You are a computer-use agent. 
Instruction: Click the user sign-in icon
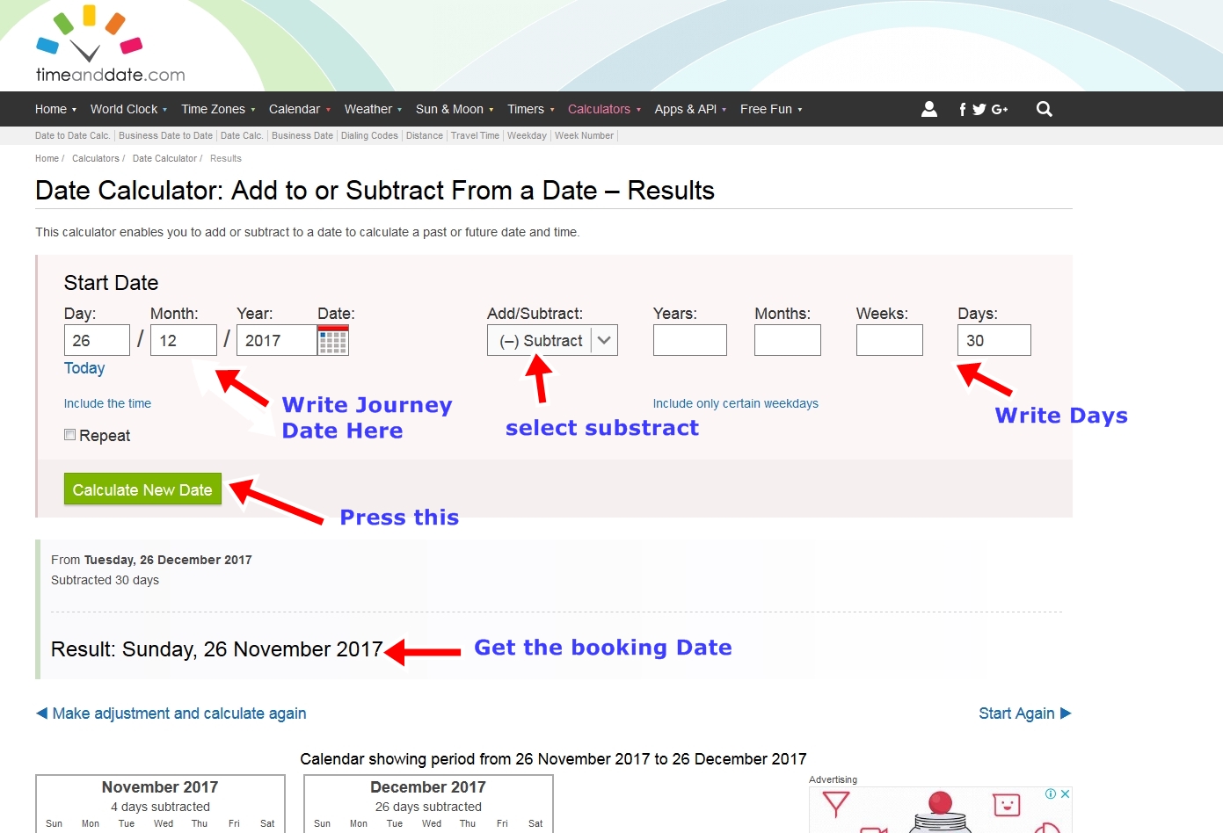pos(929,108)
